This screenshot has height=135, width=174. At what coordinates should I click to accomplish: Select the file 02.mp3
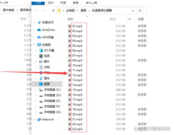point(77,31)
